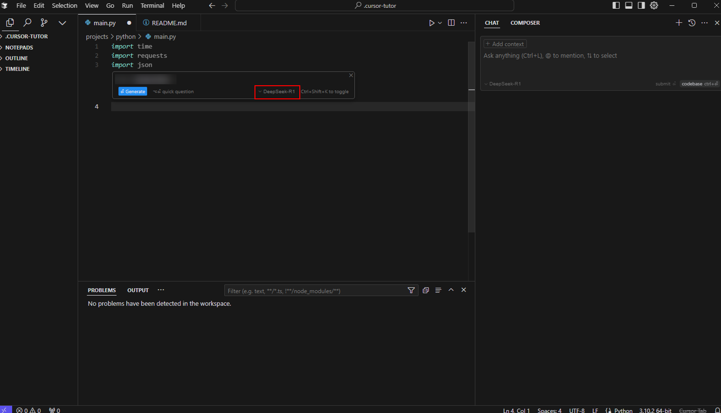Open the Source Control view icon
This screenshot has height=413, width=721.
pos(44,23)
